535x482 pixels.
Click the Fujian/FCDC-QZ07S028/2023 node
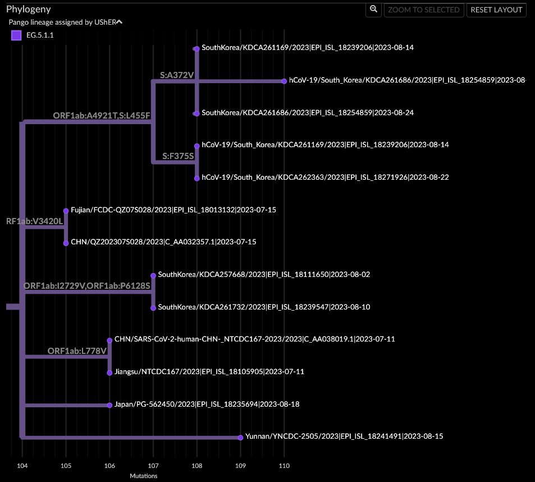[66, 210]
